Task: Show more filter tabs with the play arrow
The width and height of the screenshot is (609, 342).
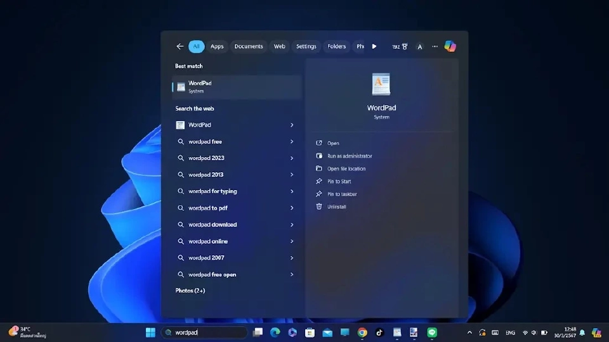Action: tap(374, 46)
